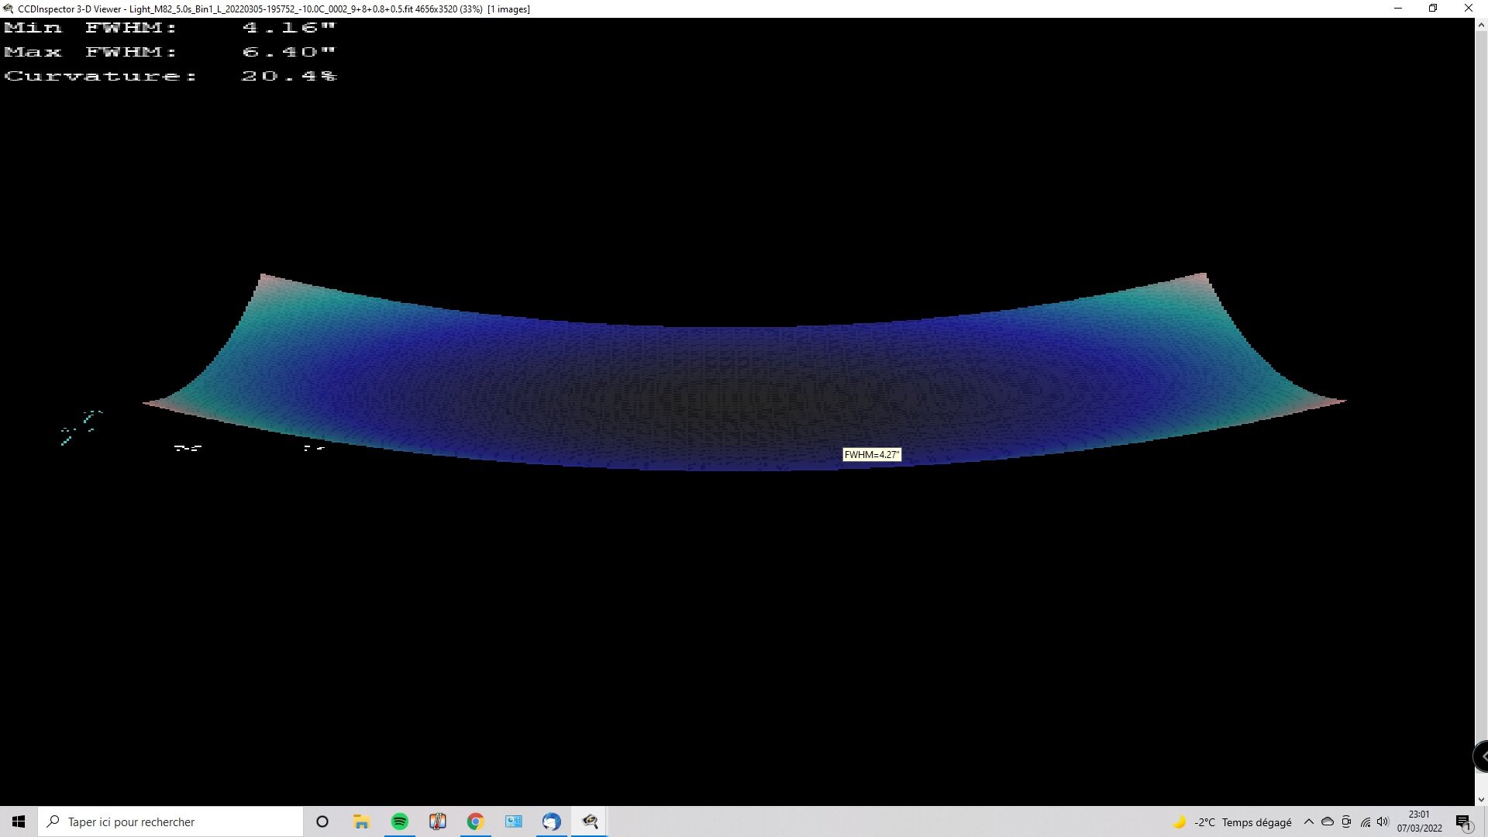1488x837 pixels.
Task: Open the blue panel app icon in taskbar
Action: 513,821
